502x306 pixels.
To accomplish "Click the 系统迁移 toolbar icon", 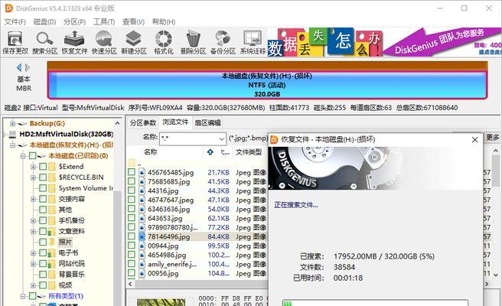I will tap(253, 39).
